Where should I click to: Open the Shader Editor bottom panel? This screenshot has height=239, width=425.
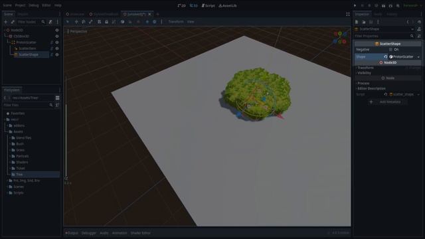click(x=140, y=233)
